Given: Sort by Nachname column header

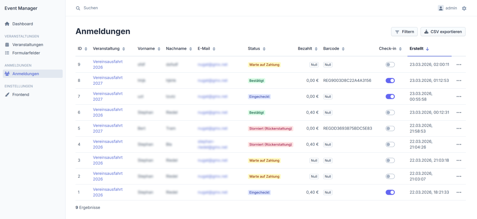Looking at the screenshot, I should tap(179, 48).
